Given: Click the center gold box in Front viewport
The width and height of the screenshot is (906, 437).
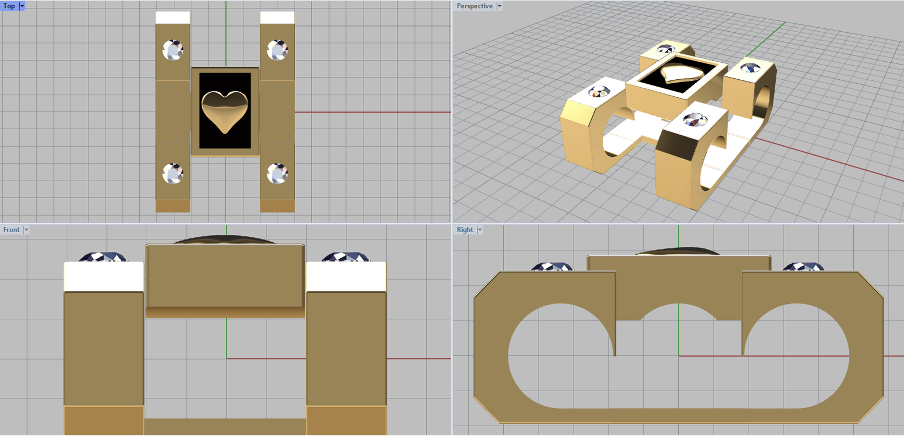Looking at the screenshot, I should click(x=225, y=276).
